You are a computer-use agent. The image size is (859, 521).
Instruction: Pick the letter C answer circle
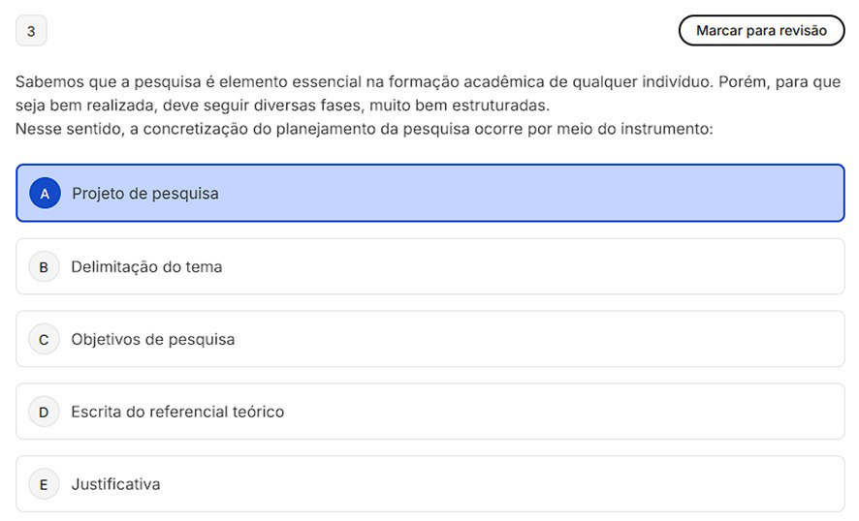[x=44, y=339]
